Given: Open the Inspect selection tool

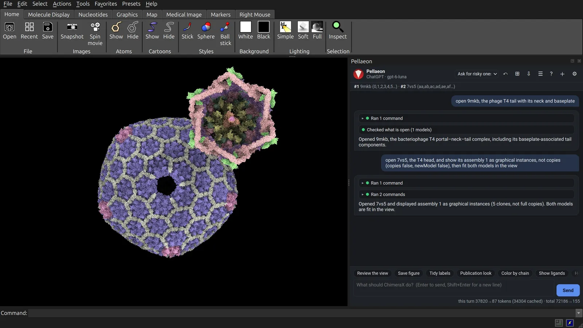Looking at the screenshot, I should pyautogui.click(x=338, y=27).
